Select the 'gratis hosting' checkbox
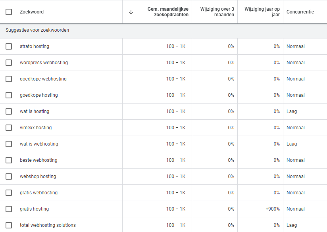This screenshot has width=327, height=232. pos(9,209)
